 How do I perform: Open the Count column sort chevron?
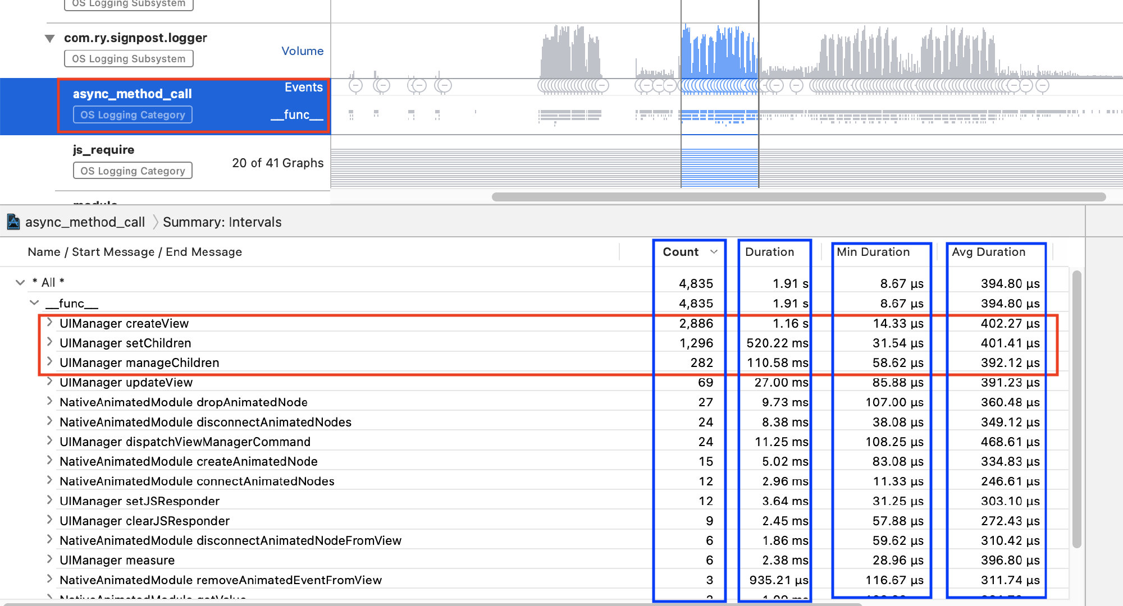pyautogui.click(x=714, y=252)
